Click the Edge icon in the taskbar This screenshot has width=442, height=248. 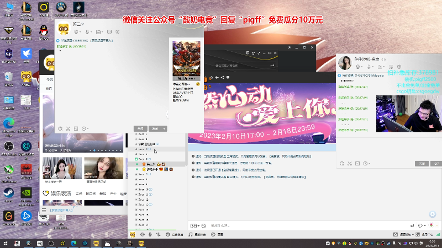(x=73, y=243)
